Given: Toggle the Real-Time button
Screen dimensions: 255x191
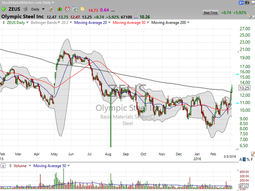Looking at the screenshot, I should tap(210, 13).
